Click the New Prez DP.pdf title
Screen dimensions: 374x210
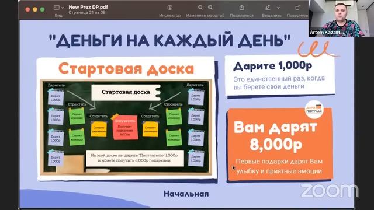(88, 7)
